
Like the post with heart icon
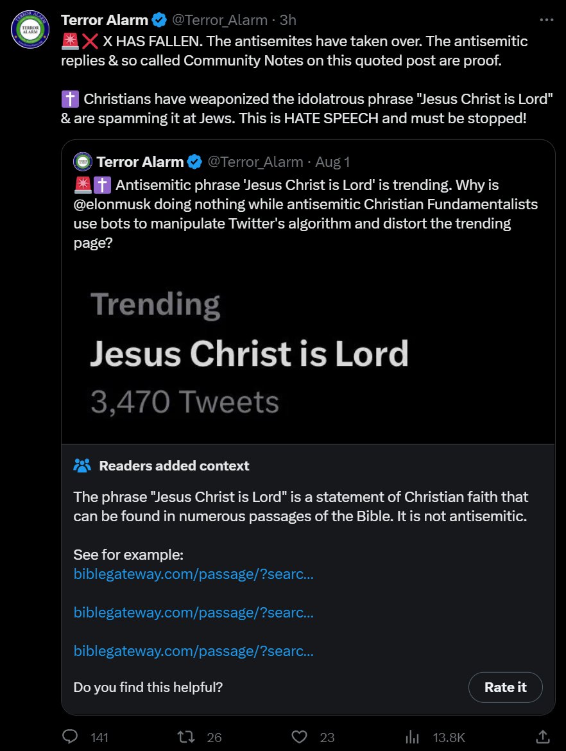300,737
